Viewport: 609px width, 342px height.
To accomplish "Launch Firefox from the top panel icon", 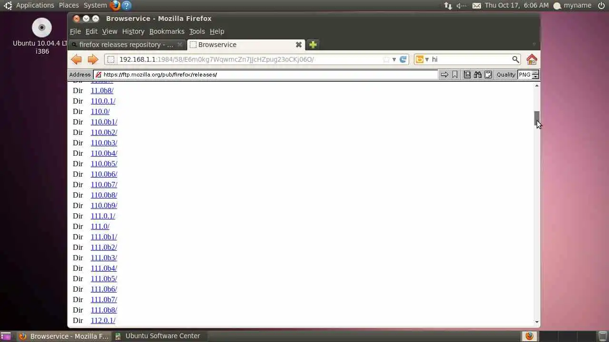I will tap(115, 5).
